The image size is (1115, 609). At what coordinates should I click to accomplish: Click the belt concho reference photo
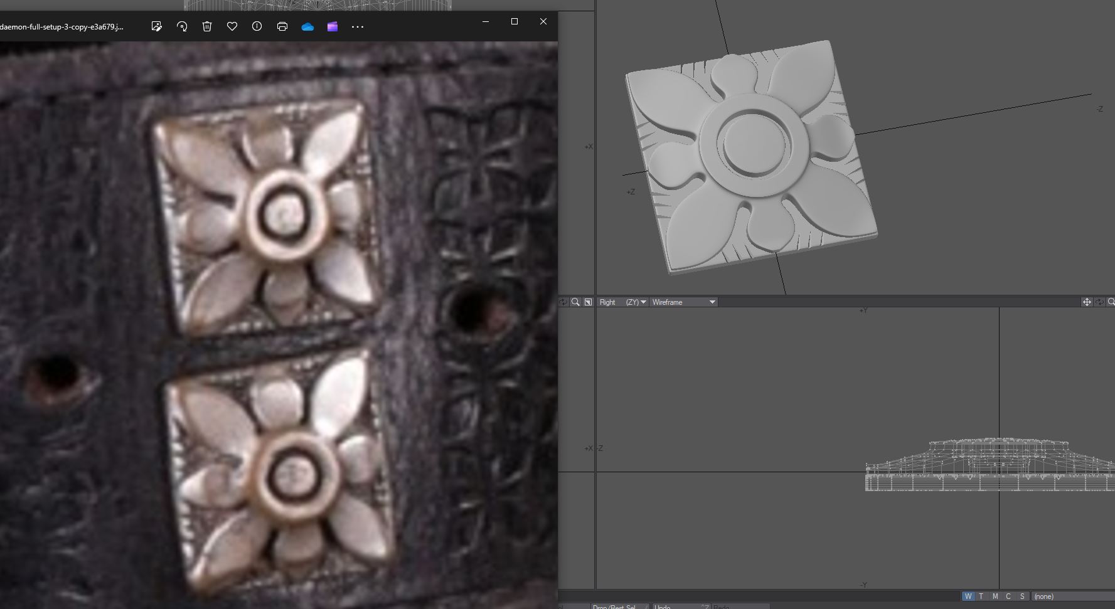(x=279, y=325)
